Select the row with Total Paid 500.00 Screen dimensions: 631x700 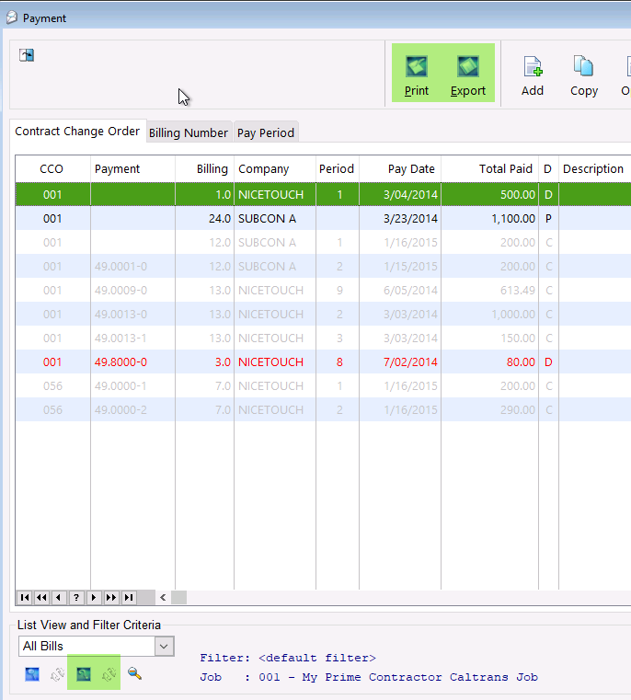323,195
